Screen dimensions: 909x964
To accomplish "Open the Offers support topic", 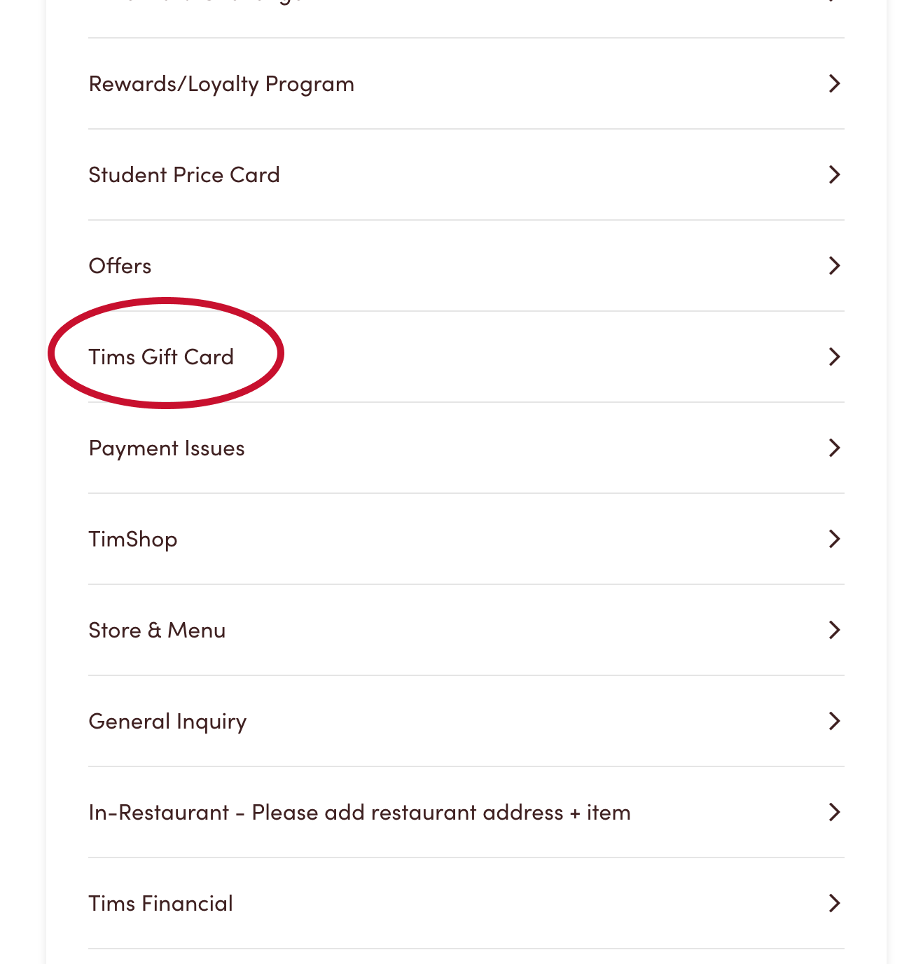I will [x=120, y=266].
